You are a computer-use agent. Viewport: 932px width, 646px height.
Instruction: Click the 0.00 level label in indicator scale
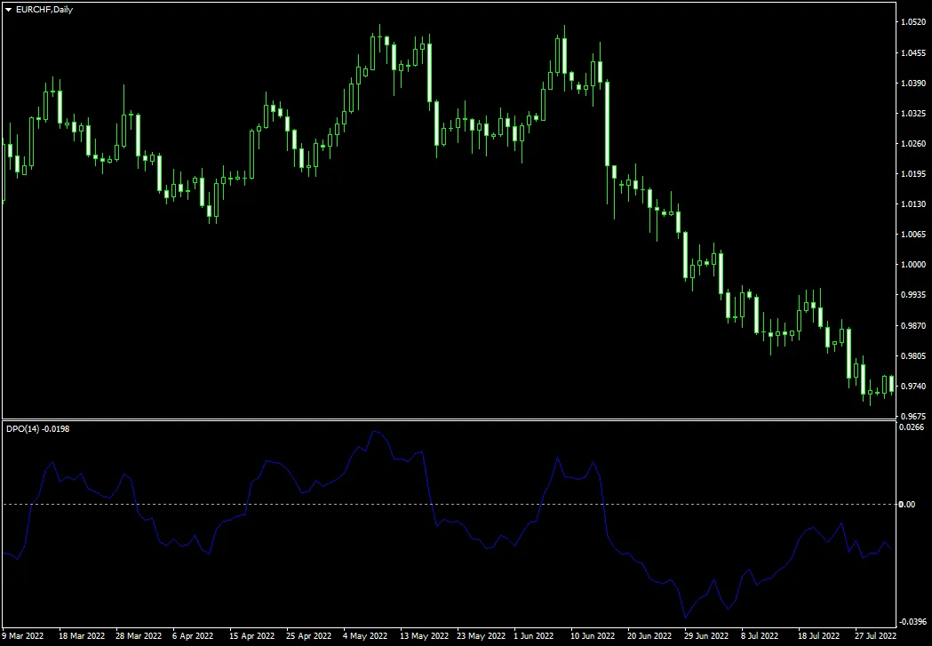point(909,503)
